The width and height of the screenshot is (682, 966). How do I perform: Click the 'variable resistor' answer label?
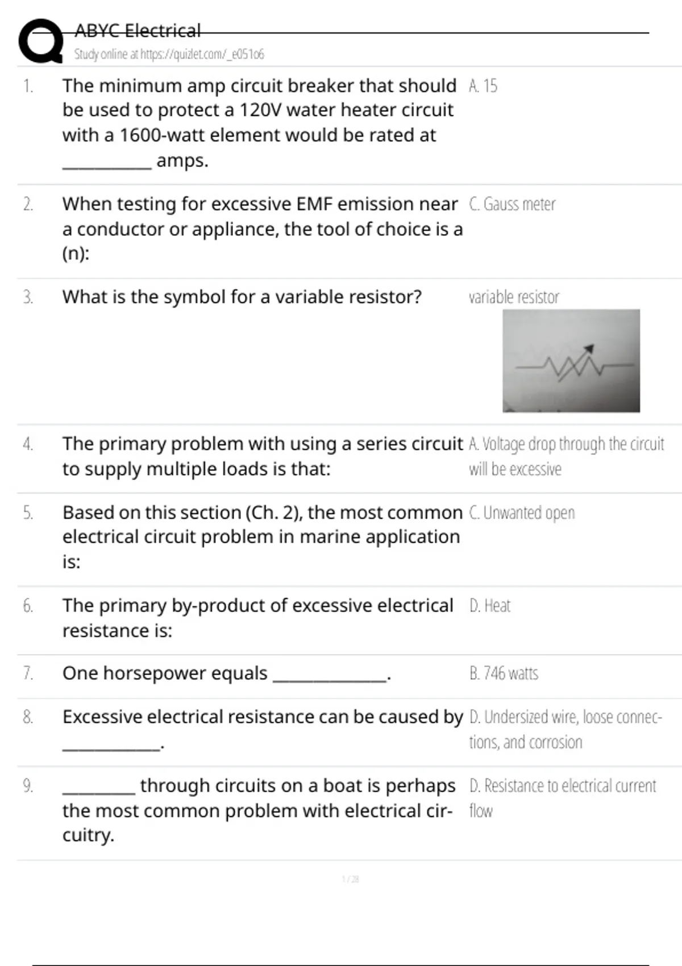(x=514, y=297)
